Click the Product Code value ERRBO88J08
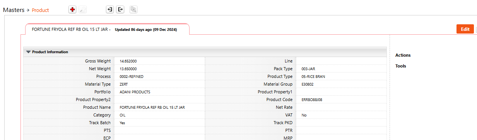 point(312,100)
